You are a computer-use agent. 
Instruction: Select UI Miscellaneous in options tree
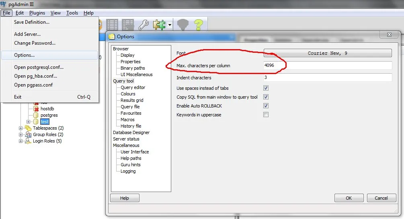(x=137, y=74)
